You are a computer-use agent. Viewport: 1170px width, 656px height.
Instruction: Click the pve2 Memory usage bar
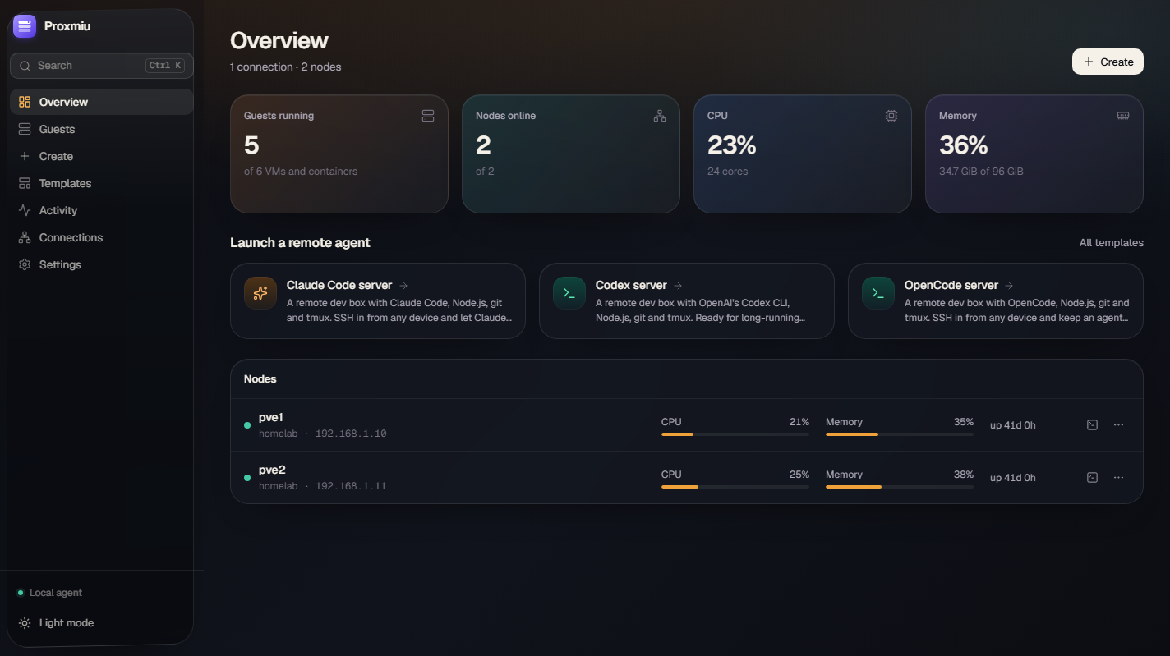[900, 487]
